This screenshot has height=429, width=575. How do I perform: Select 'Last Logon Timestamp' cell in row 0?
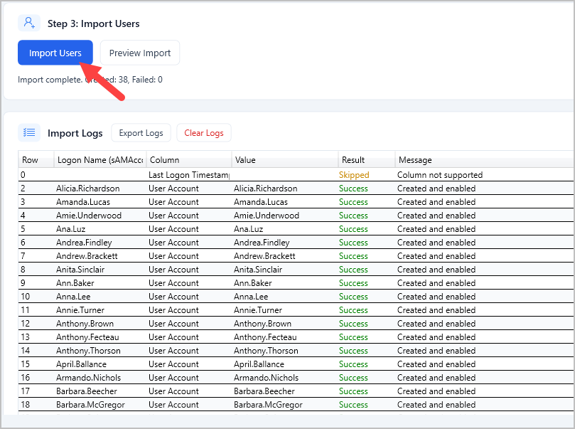189,175
